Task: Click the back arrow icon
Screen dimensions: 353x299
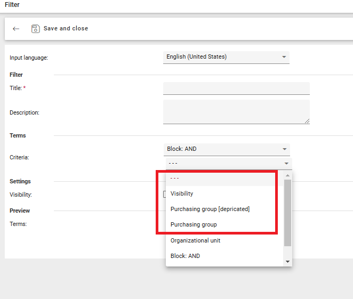Action: click(16, 29)
